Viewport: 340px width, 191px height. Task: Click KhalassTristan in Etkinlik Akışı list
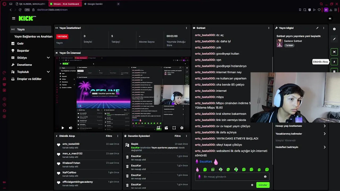click(71, 163)
